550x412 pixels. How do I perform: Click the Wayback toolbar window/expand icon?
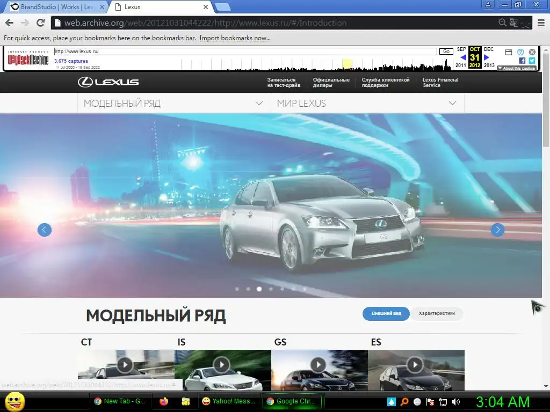pos(509,52)
